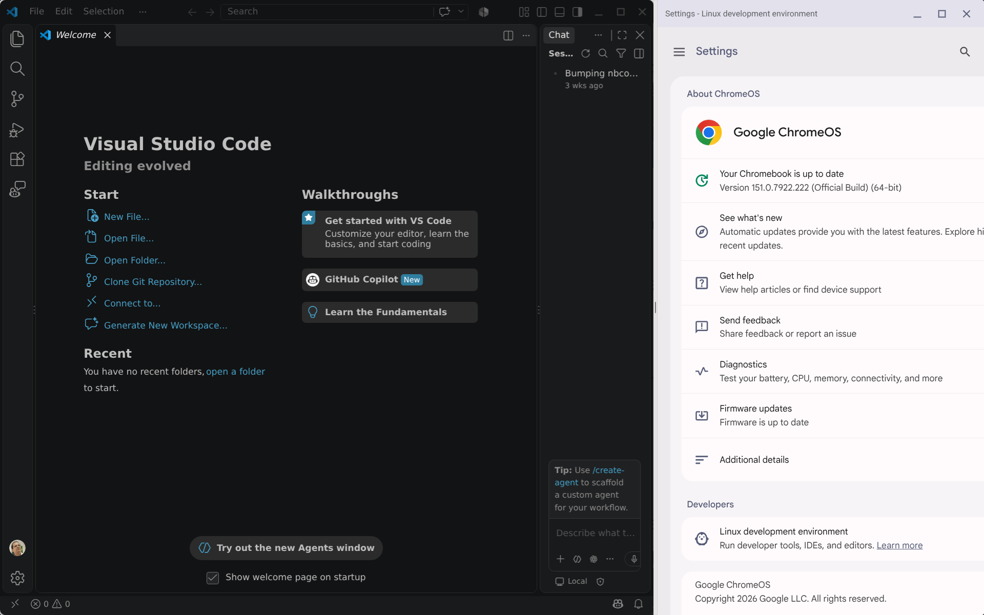Open the Learn more link for Linux environment

(x=899, y=545)
